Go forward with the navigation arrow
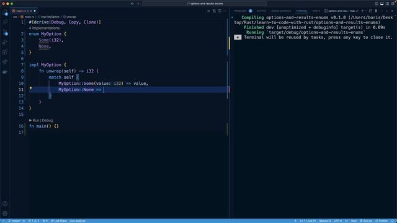397x223 pixels. (138, 4)
